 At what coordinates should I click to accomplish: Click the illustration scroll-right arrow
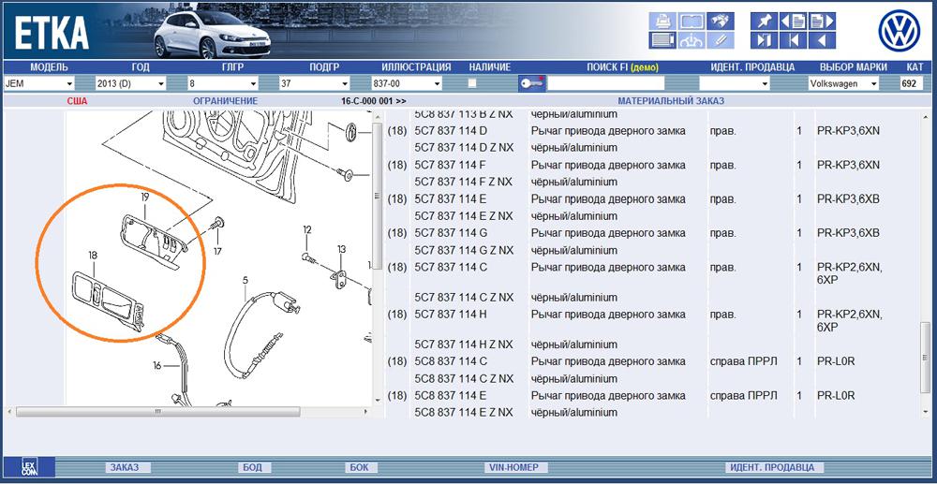366,411
